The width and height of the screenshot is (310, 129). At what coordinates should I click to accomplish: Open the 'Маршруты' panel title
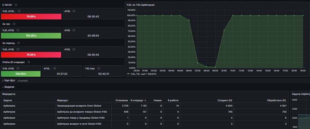[x=9, y=94]
